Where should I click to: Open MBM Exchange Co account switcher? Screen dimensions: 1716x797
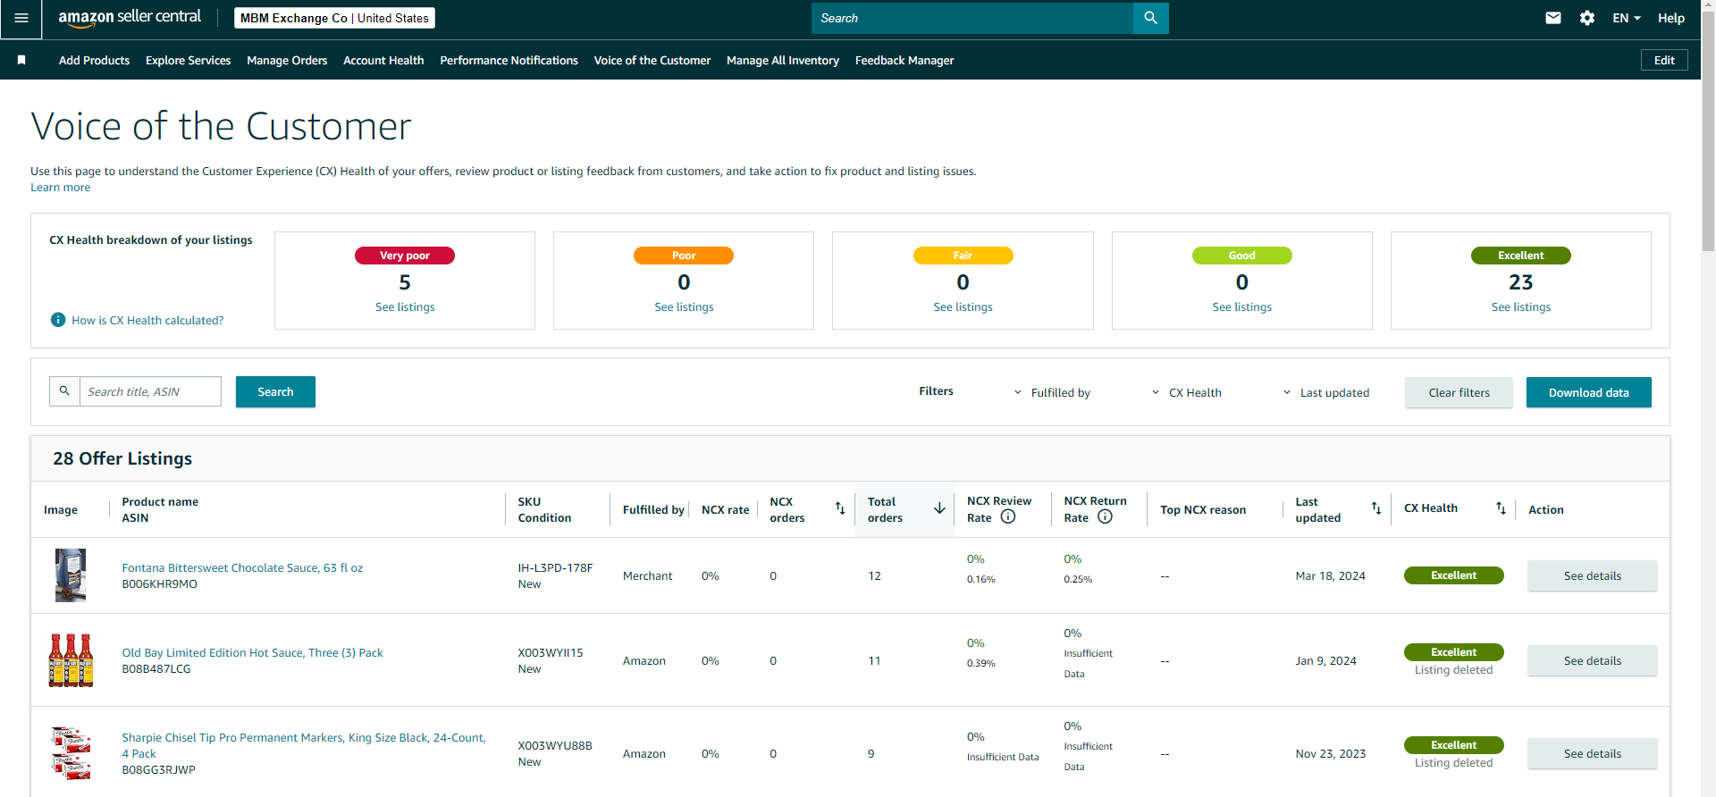pos(334,18)
